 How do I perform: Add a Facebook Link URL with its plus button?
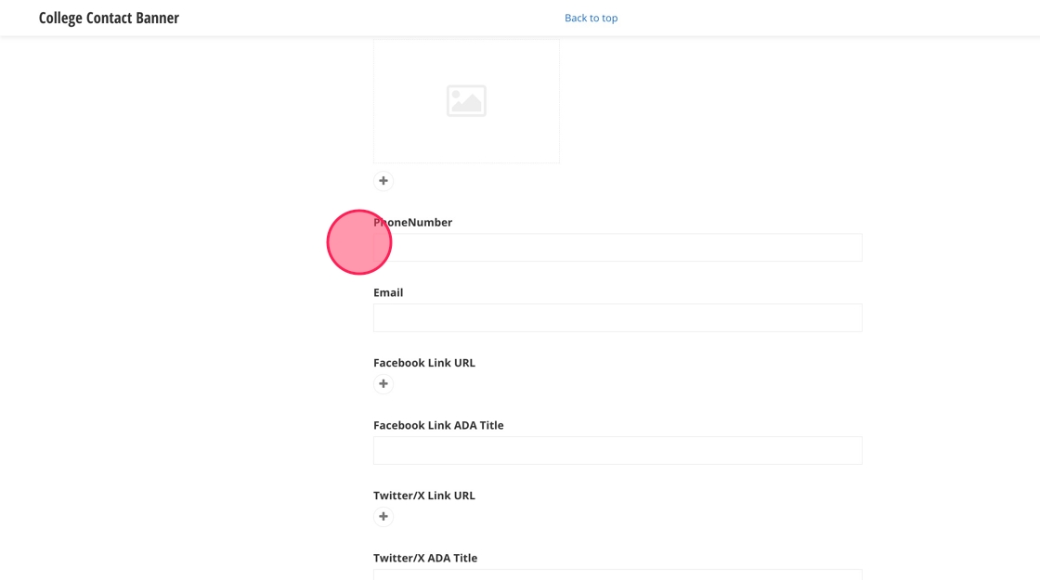click(x=383, y=384)
